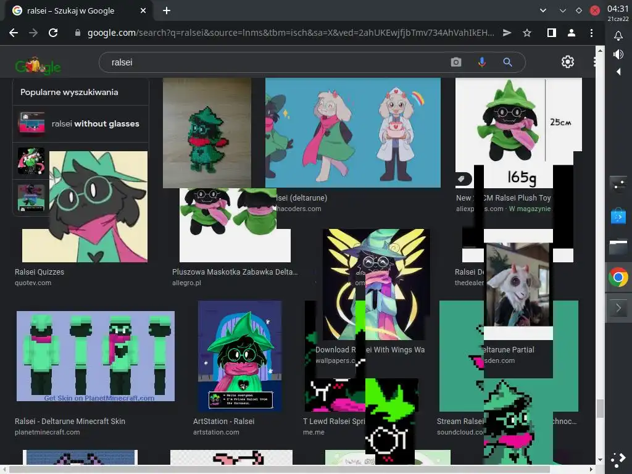The width and height of the screenshot is (632, 474).
Task: Open the file manager dock icon
Action: 618,247
